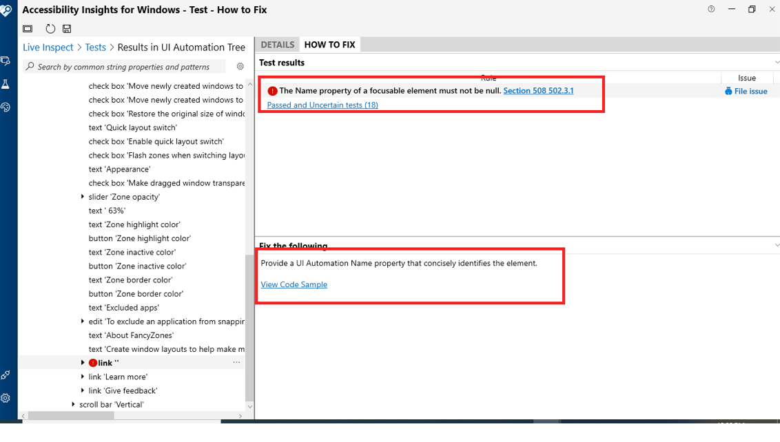The image size is (780, 442).
Task: Open the Color Contrast Analyzer icon
Action: (6, 107)
